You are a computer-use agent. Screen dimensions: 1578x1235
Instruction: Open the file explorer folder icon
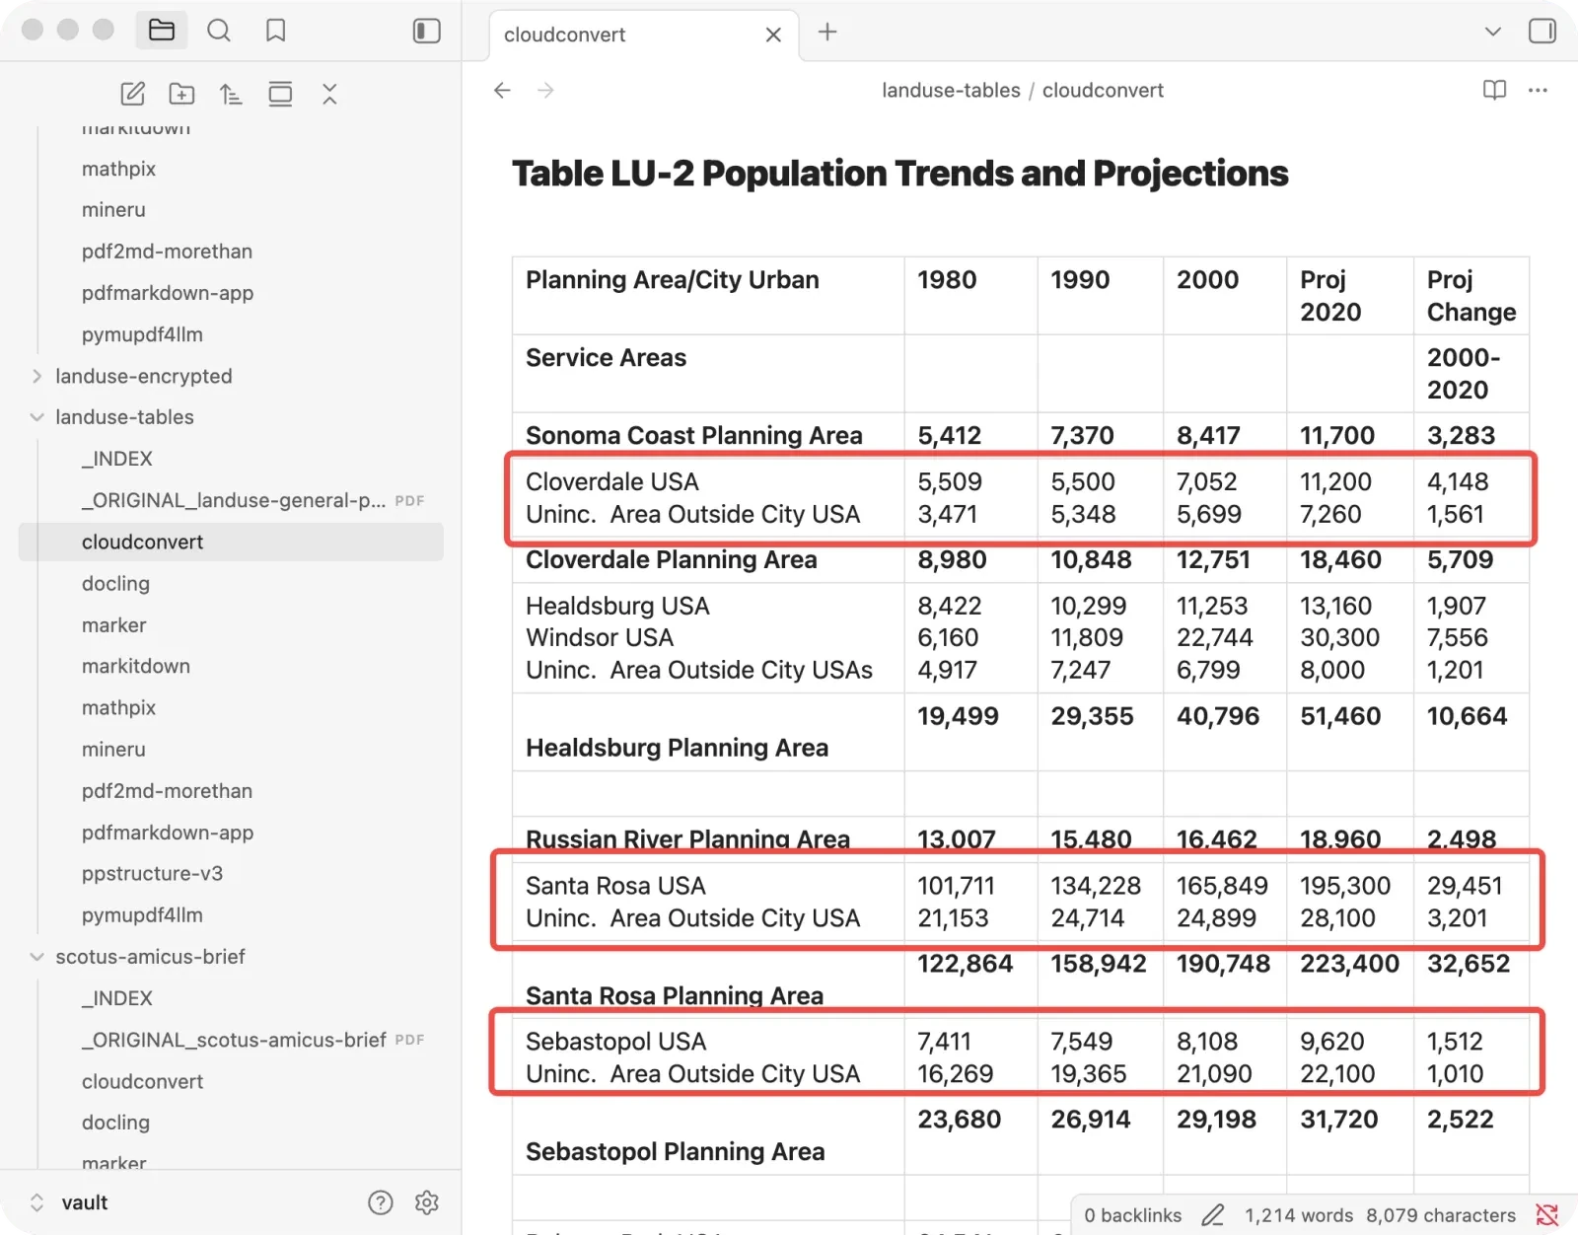(x=162, y=31)
